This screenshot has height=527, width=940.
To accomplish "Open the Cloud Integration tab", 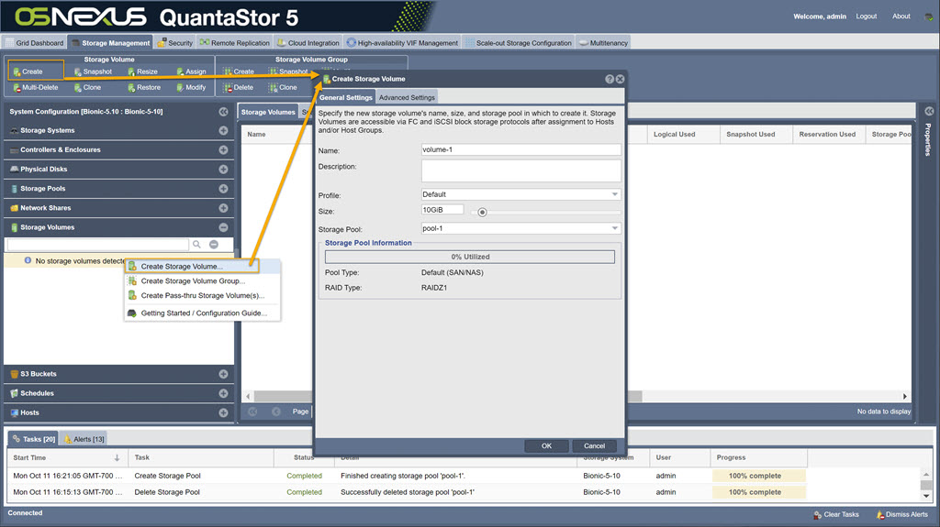I will point(308,43).
